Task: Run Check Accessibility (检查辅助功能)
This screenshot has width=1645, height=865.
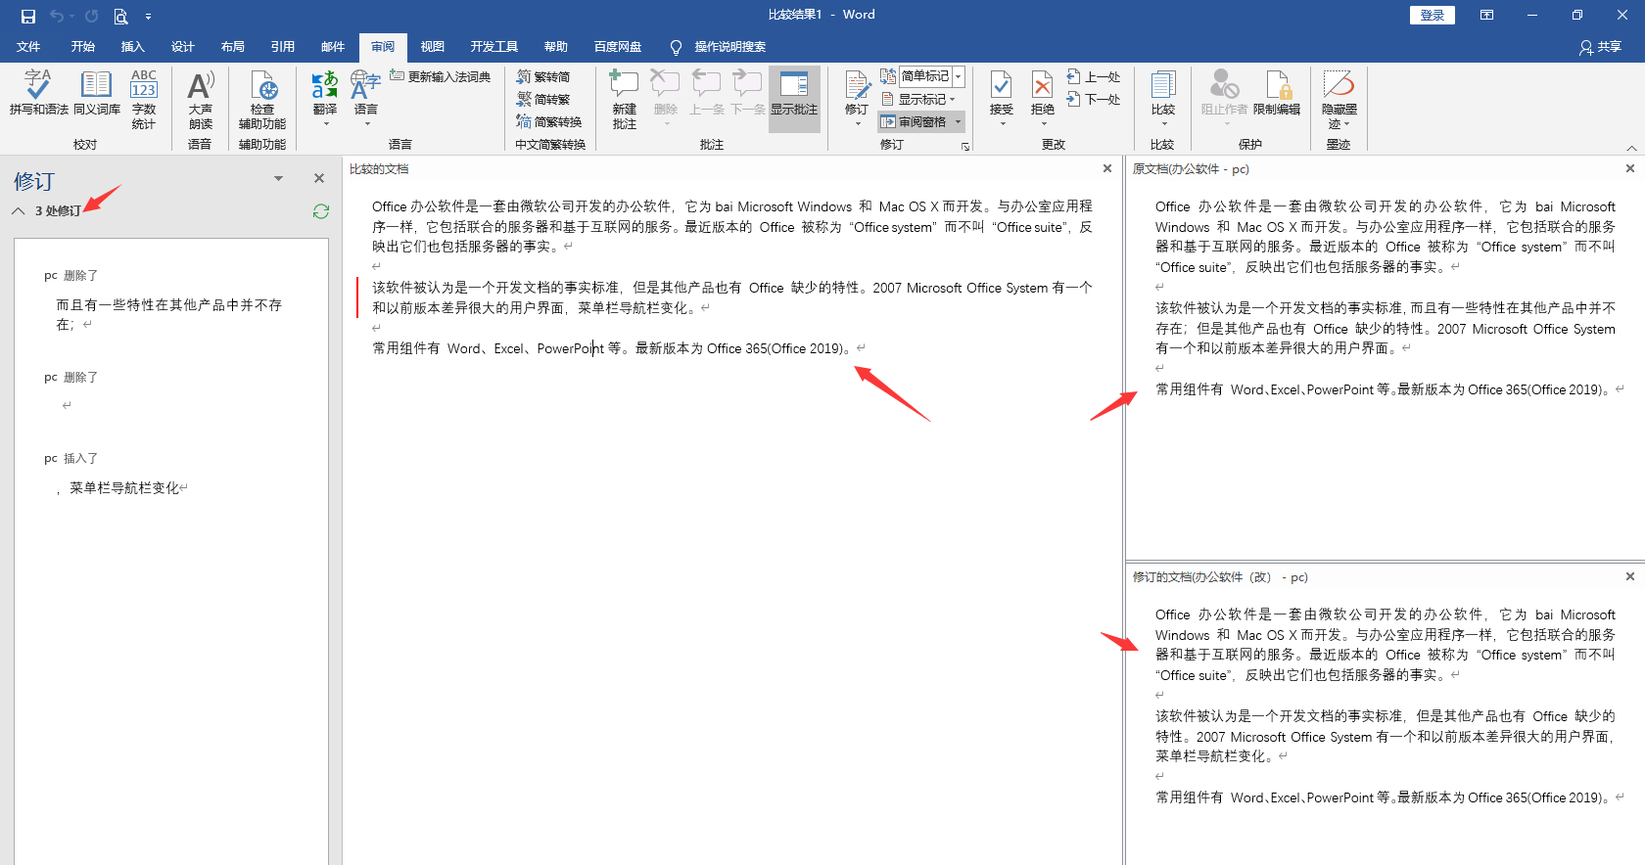Action: [262, 100]
